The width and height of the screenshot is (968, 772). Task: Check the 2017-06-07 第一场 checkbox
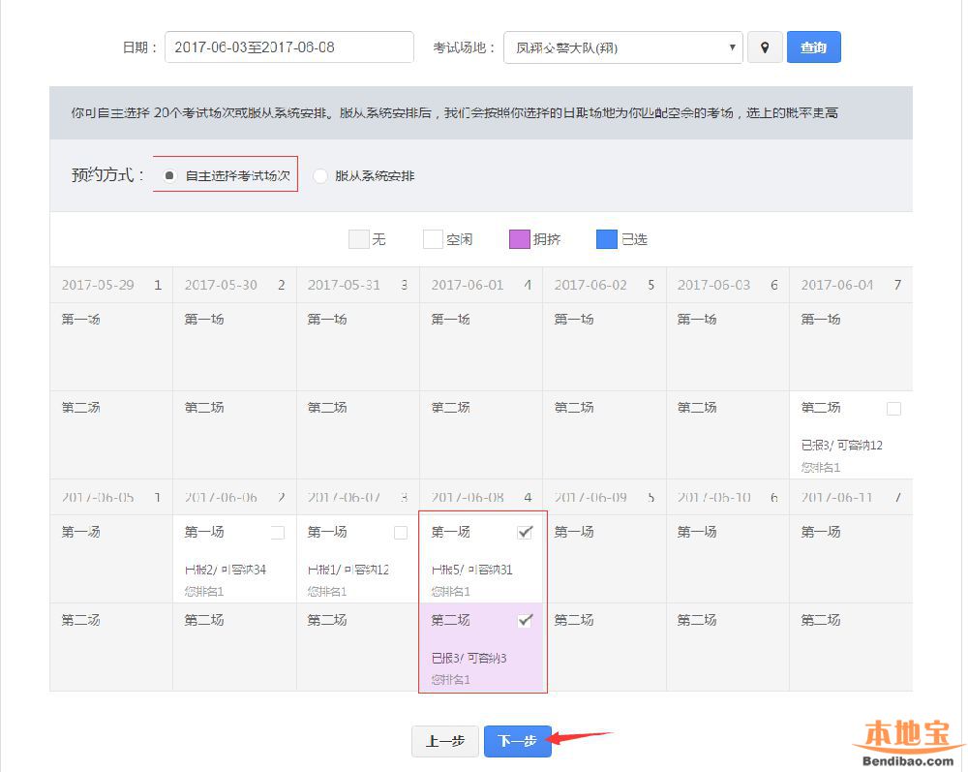[x=401, y=533]
